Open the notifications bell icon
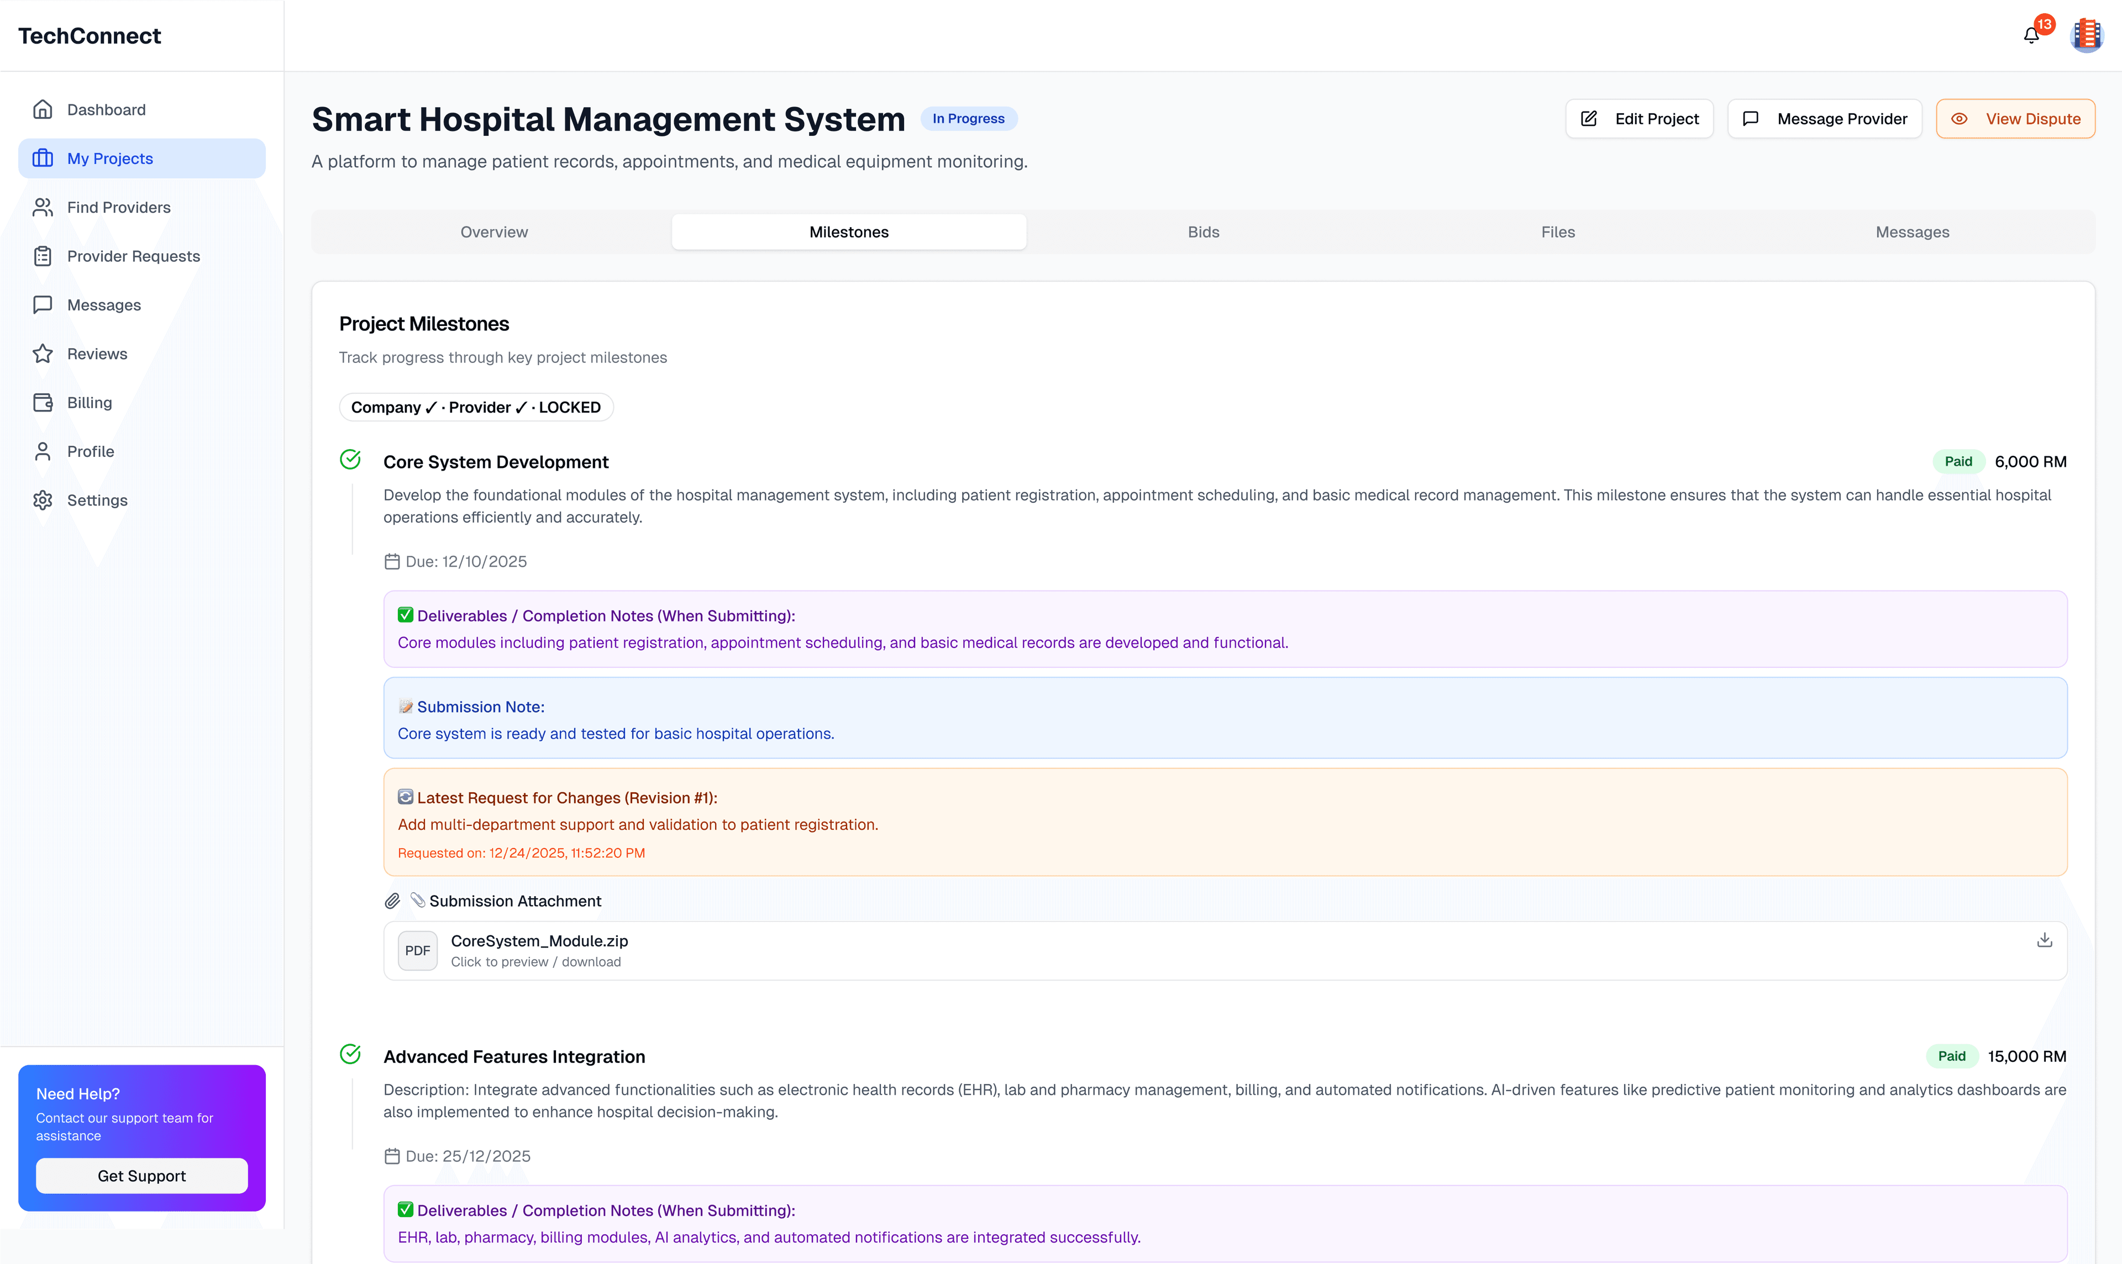2122x1264 pixels. click(x=2031, y=35)
